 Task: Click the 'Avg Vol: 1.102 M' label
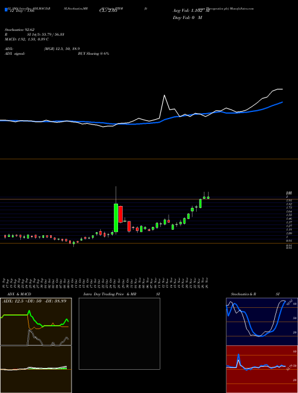tap(191, 11)
